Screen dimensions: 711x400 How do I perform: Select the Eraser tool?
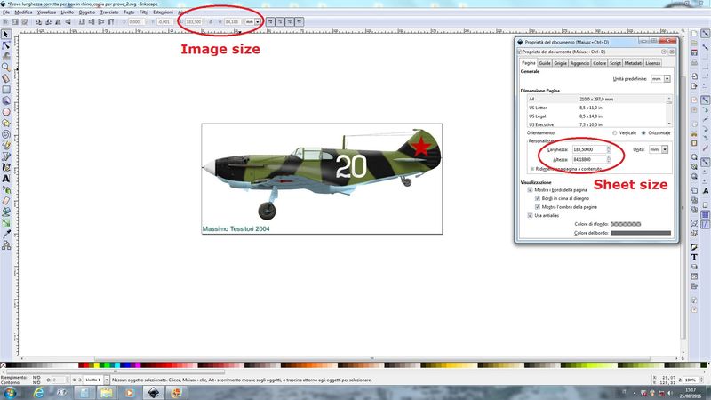point(6,201)
